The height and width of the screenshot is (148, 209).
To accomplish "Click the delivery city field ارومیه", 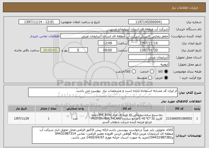I will 149,64.
